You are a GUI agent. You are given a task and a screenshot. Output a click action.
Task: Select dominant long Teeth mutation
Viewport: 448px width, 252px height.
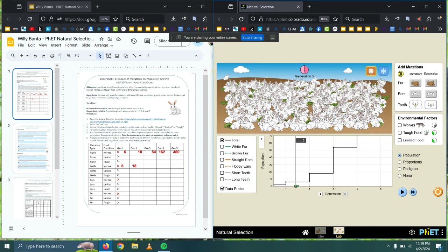pyautogui.click(x=415, y=105)
